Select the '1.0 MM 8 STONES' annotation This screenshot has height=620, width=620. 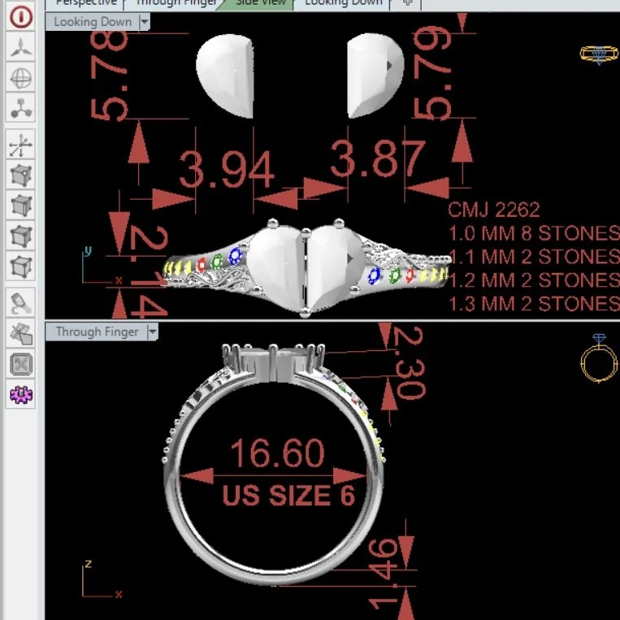point(534,233)
